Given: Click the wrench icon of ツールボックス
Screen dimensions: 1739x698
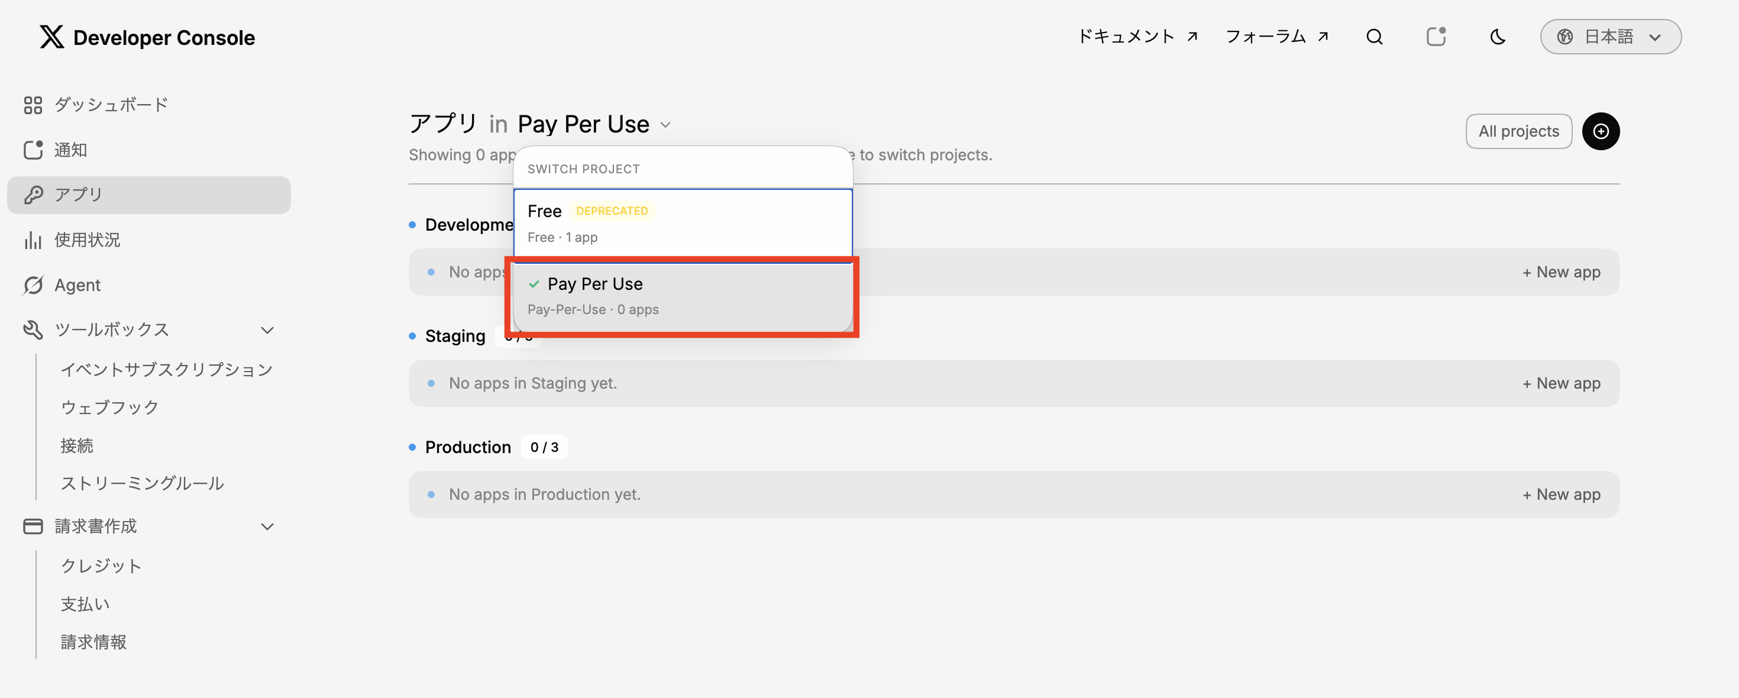Looking at the screenshot, I should (33, 329).
